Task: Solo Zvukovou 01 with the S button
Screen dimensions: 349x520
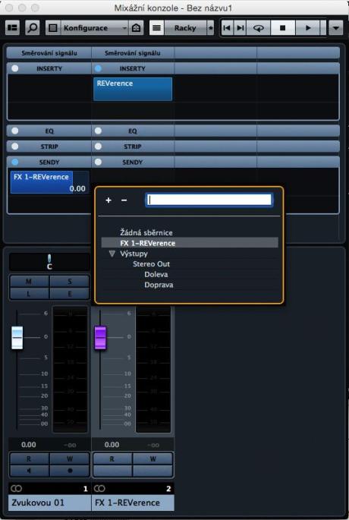Action: click(x=70, y=282)
